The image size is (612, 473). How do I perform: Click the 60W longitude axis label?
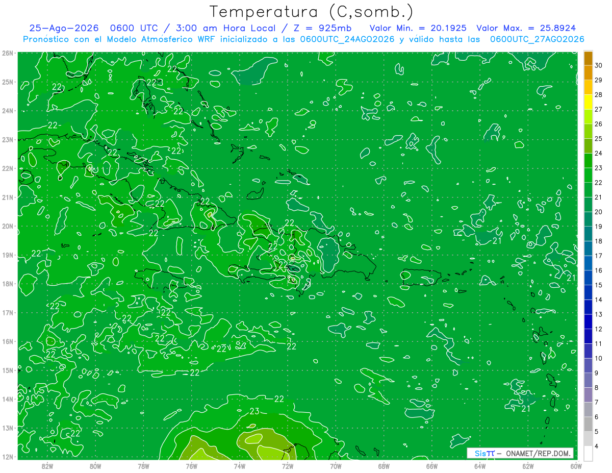tap(575, 465)
